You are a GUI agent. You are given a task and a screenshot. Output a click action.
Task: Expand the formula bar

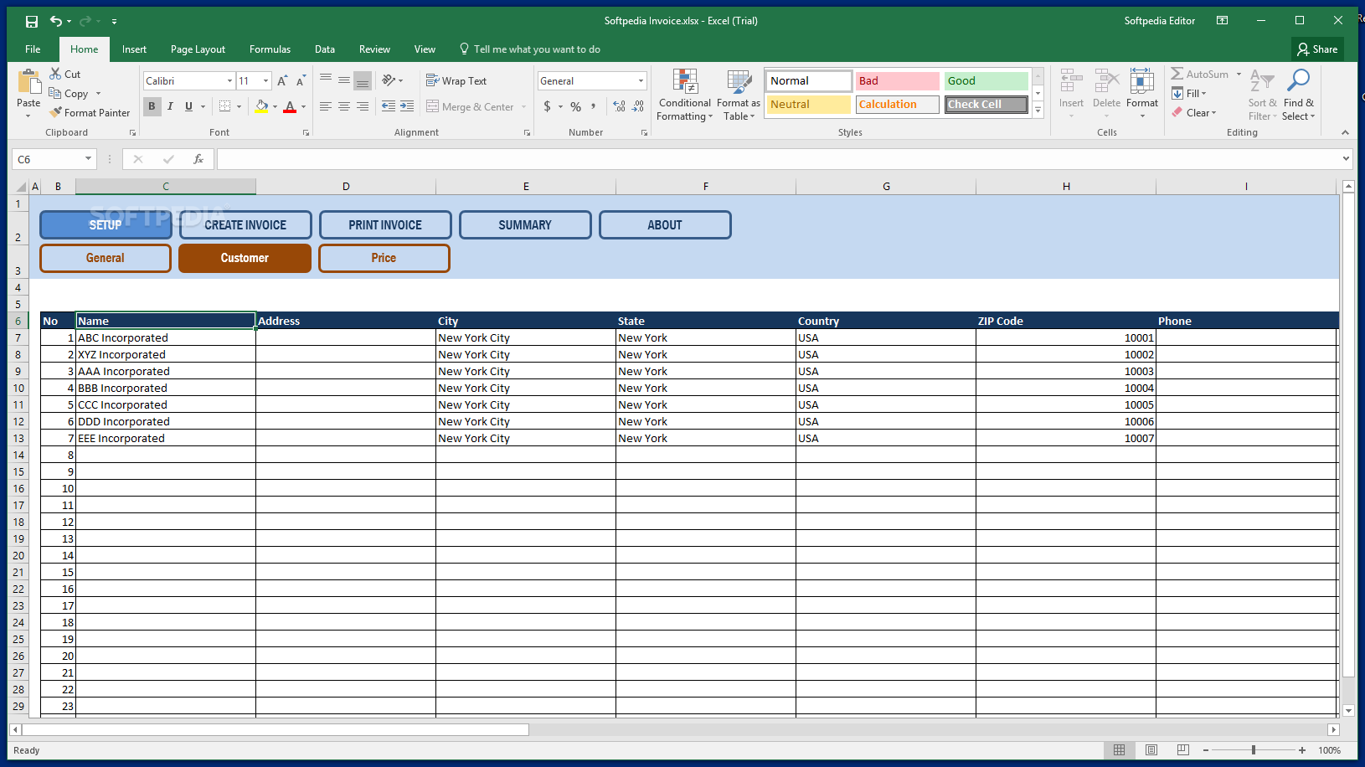click(x=1346, y=159)
